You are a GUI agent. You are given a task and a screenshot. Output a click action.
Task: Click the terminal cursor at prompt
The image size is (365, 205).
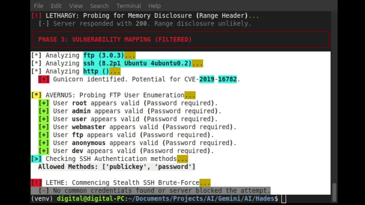(283, 198)
